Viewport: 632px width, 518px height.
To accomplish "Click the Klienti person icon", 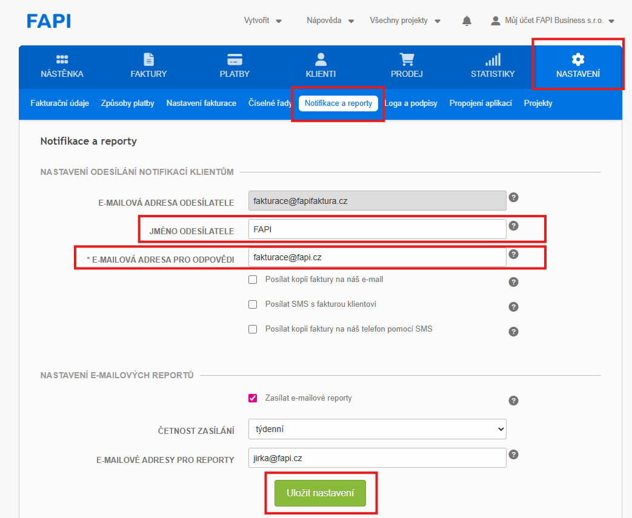I will point(321,59).
